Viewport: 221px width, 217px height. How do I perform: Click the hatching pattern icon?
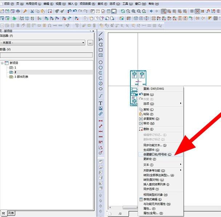[216, 18]
